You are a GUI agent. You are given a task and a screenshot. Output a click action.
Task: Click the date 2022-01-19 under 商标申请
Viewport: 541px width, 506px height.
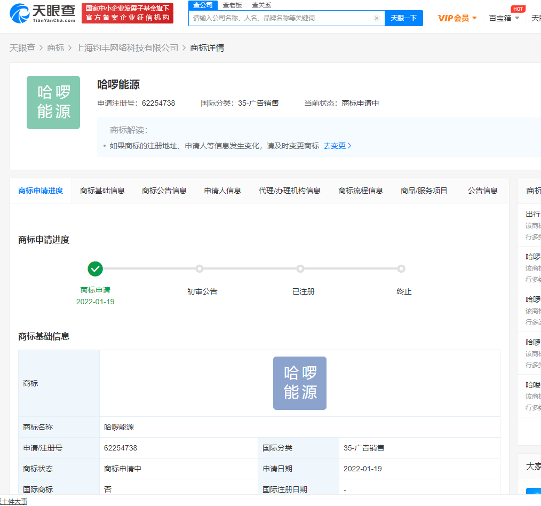pyautogui.click(x=95, y=302)
